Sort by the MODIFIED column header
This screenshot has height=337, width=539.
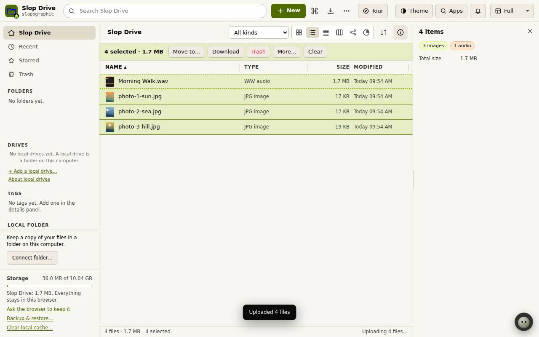click(x=368, y=67)
